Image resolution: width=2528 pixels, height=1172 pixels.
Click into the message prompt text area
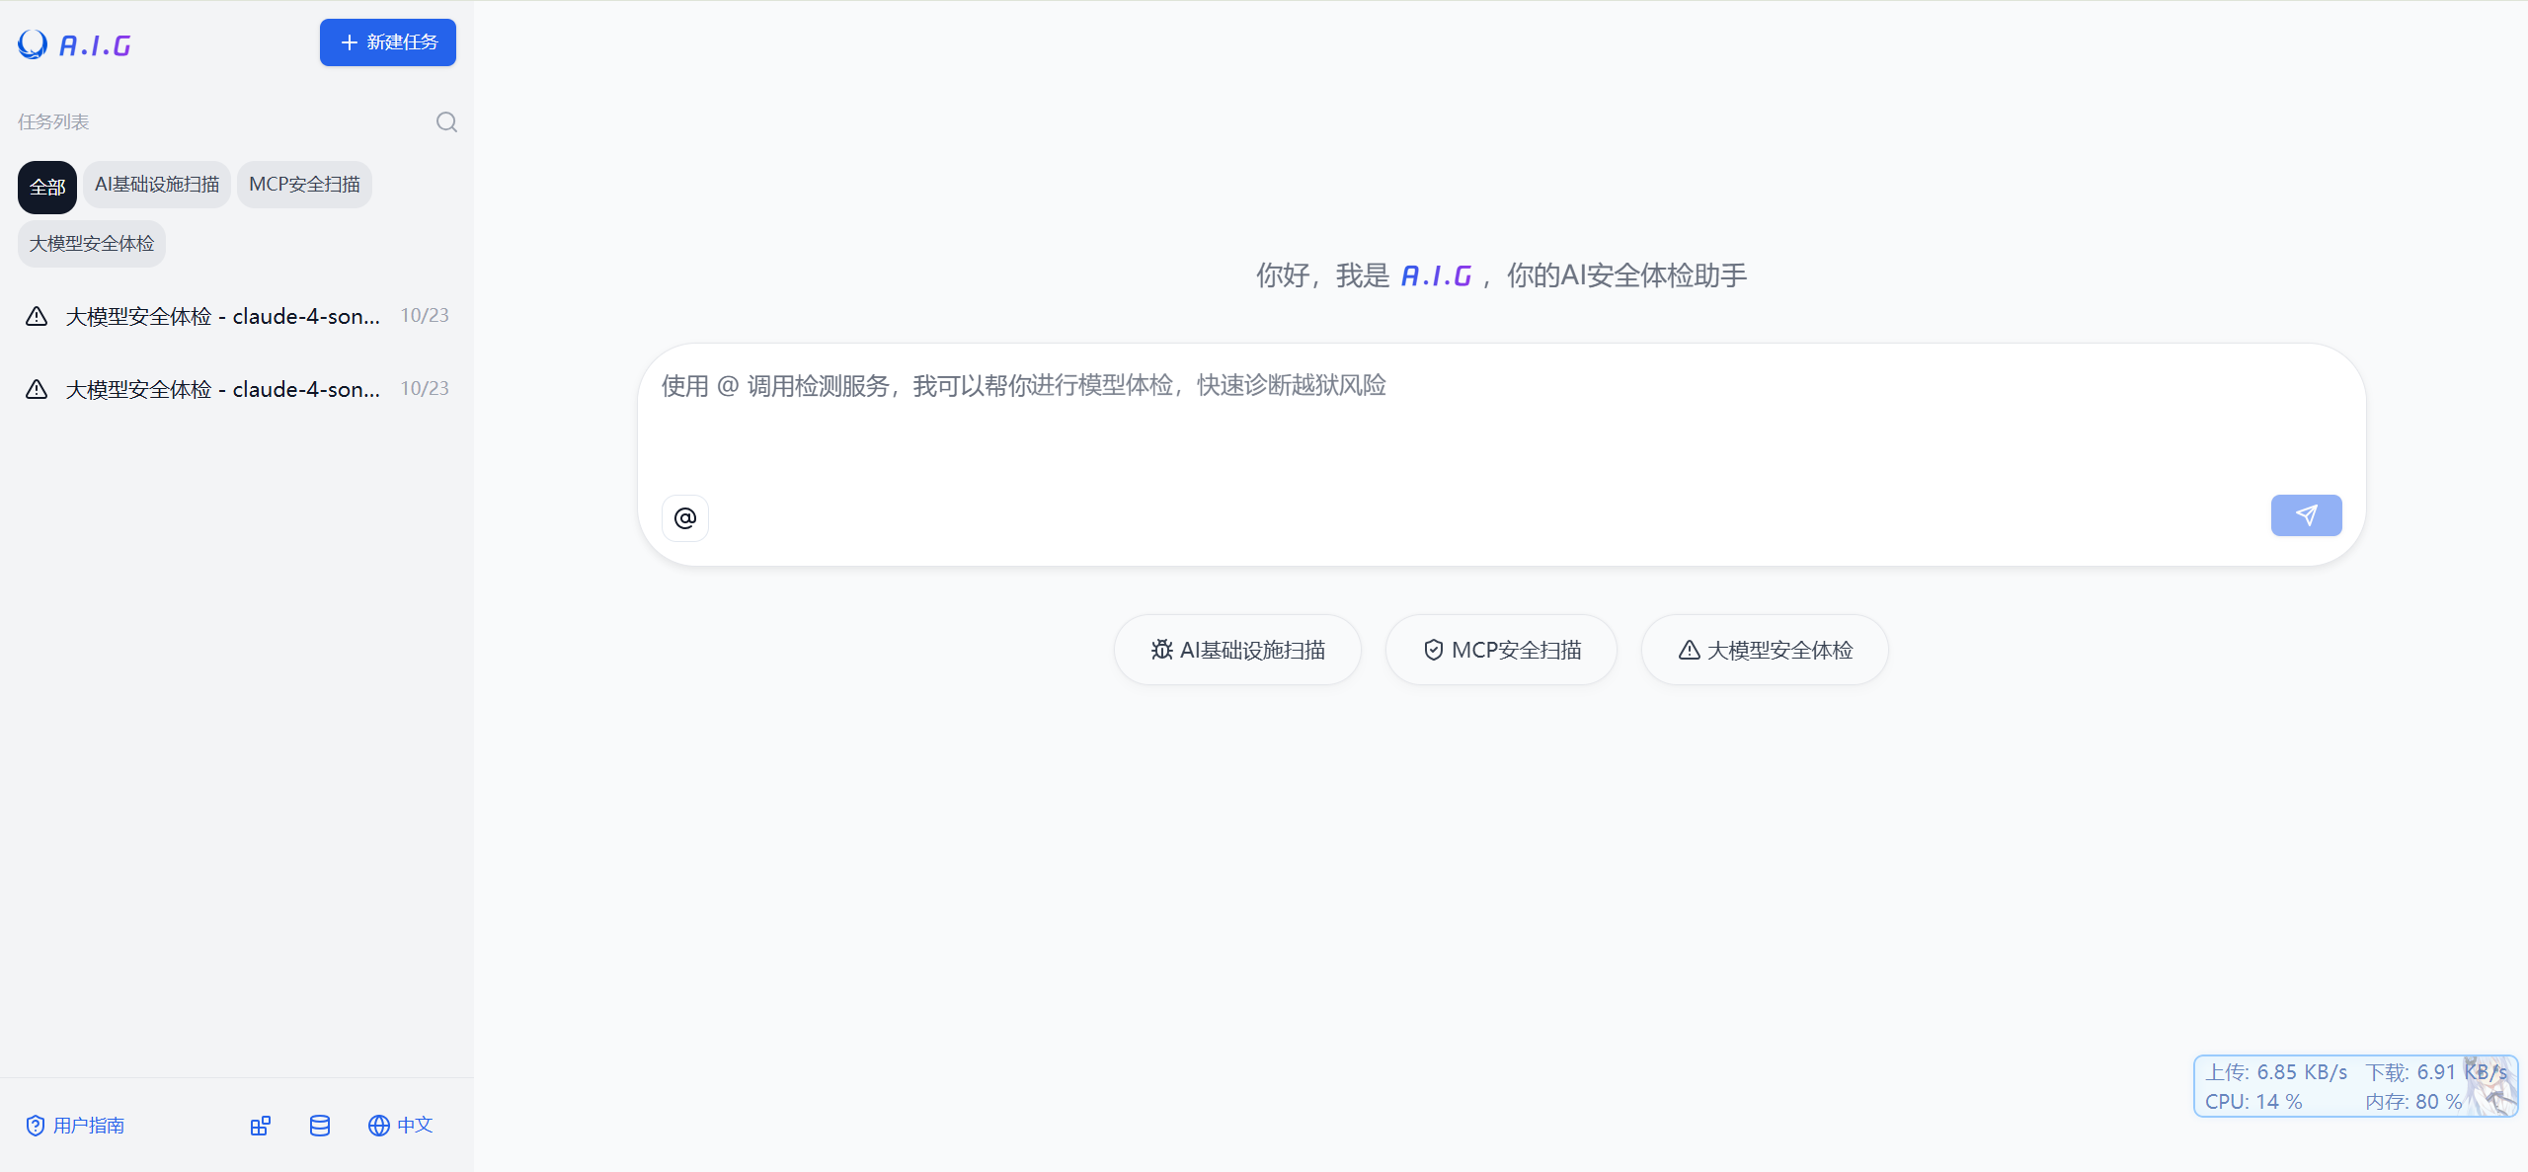1481,425
